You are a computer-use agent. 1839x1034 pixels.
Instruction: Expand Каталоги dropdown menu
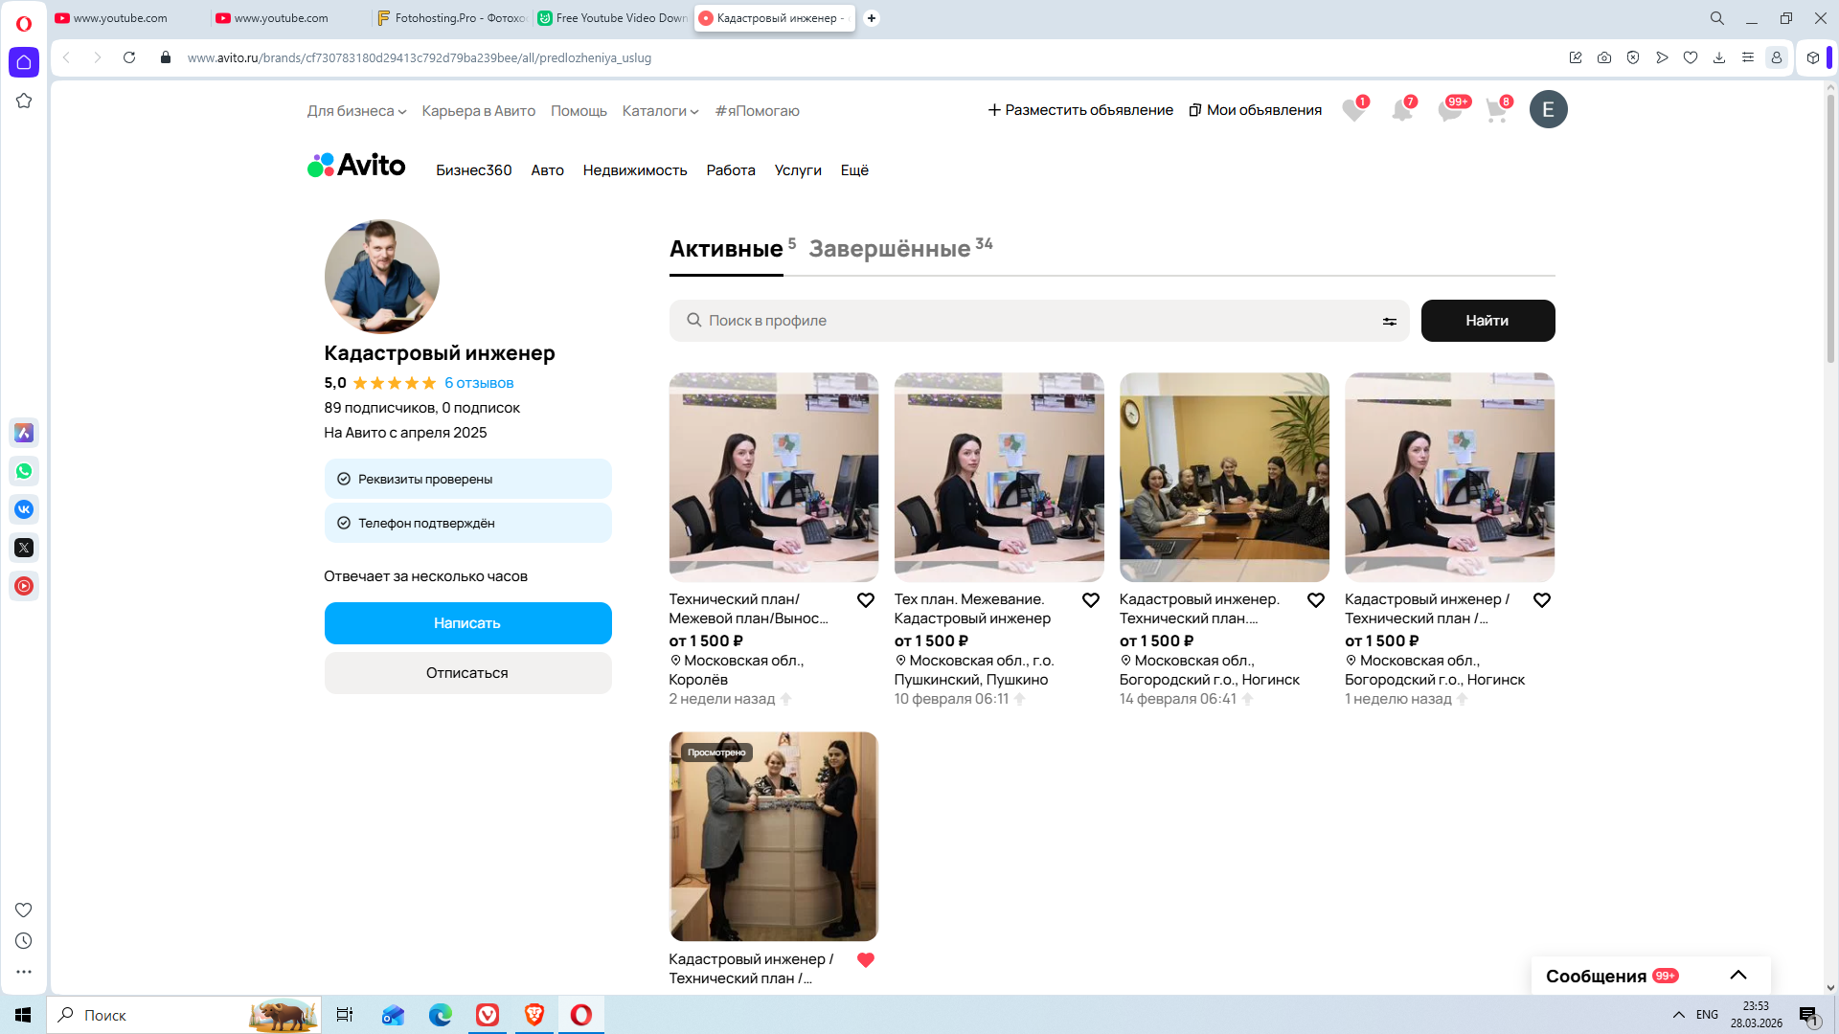[660, 111]
